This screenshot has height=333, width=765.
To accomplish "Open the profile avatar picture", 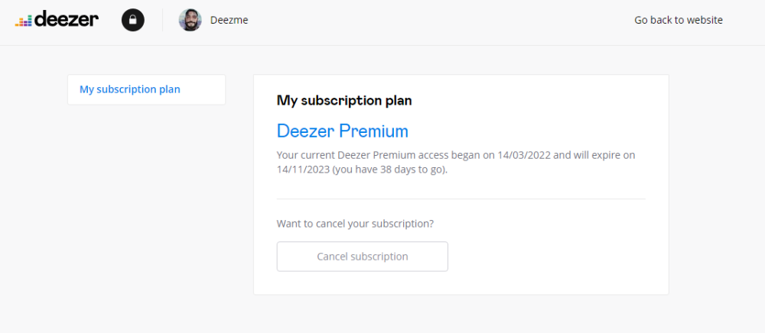I will [x=190, y=21].
